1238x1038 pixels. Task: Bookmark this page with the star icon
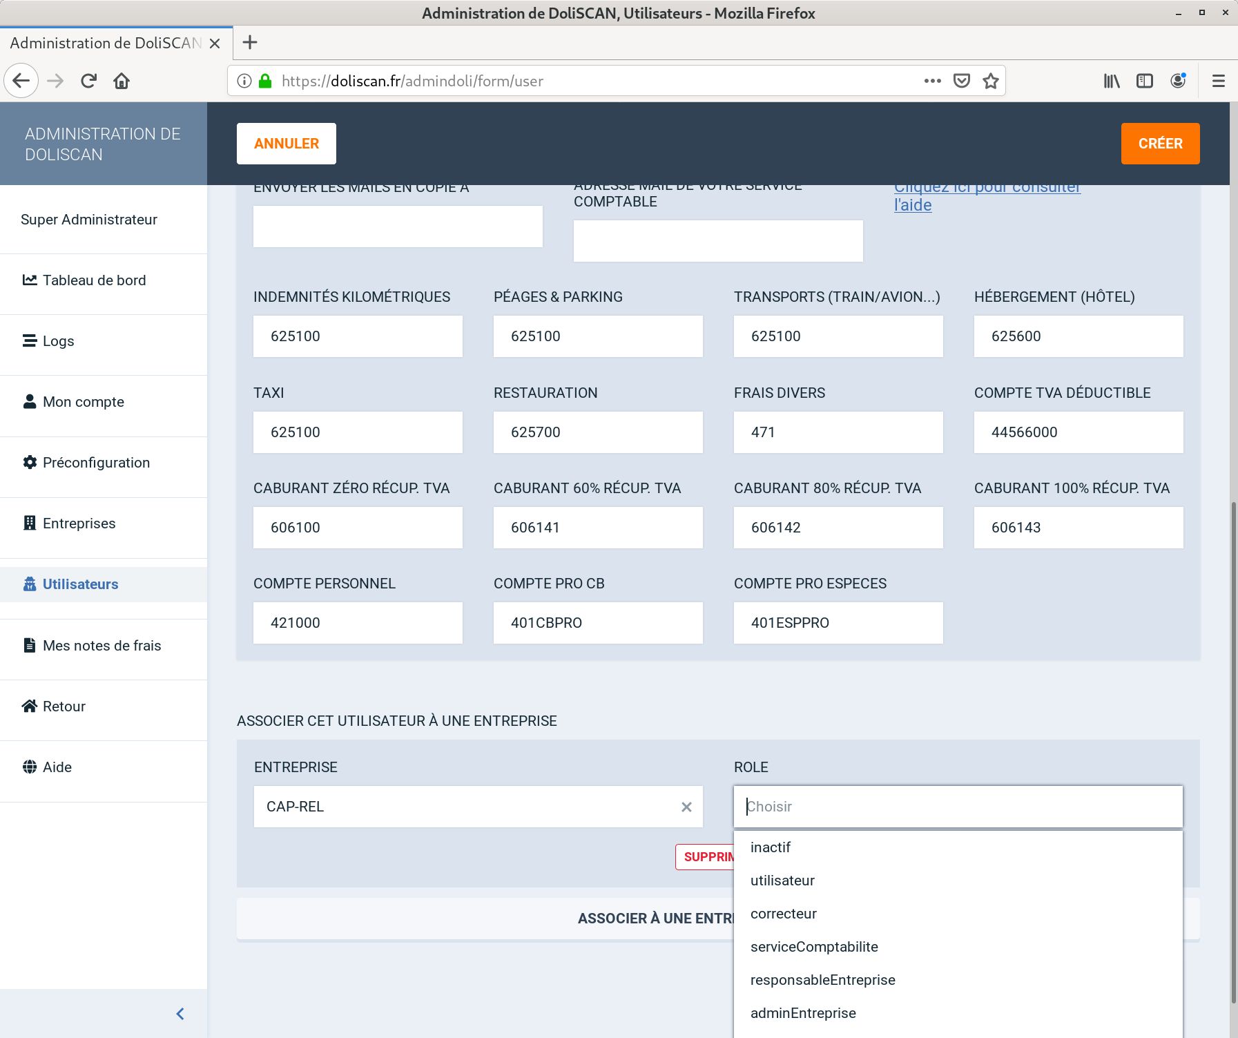tap(991, 81)
